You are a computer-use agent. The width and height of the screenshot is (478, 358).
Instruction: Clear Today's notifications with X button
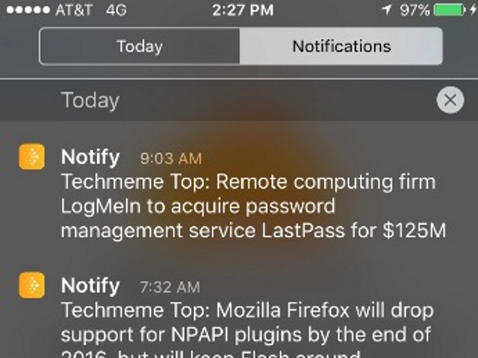tap(450, 100)
